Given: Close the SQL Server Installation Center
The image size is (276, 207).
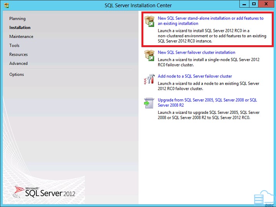Looking at the screenshot, I should (266, 4).
